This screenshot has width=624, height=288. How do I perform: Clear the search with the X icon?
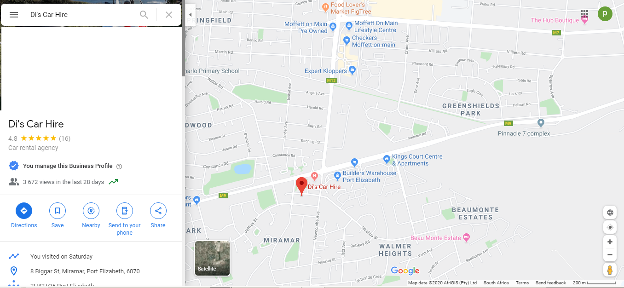[x=169, y=15]
